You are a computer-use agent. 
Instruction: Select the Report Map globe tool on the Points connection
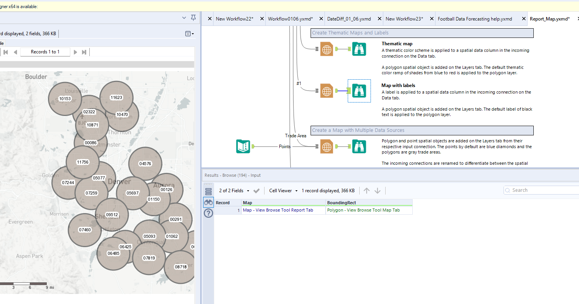point(327,147)
